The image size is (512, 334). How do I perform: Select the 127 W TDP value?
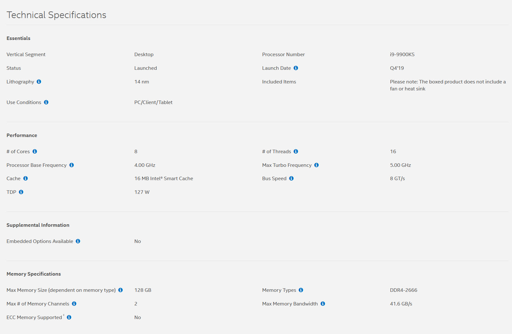coord(142,192)
